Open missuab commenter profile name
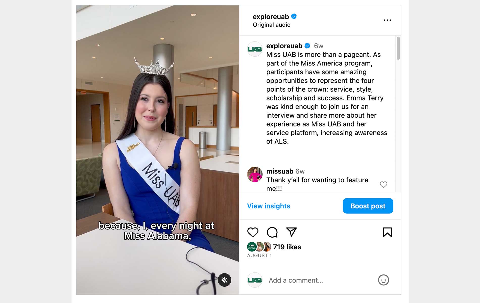The width and height of the screenshot is (480, 303). click(x=280, y=171)
